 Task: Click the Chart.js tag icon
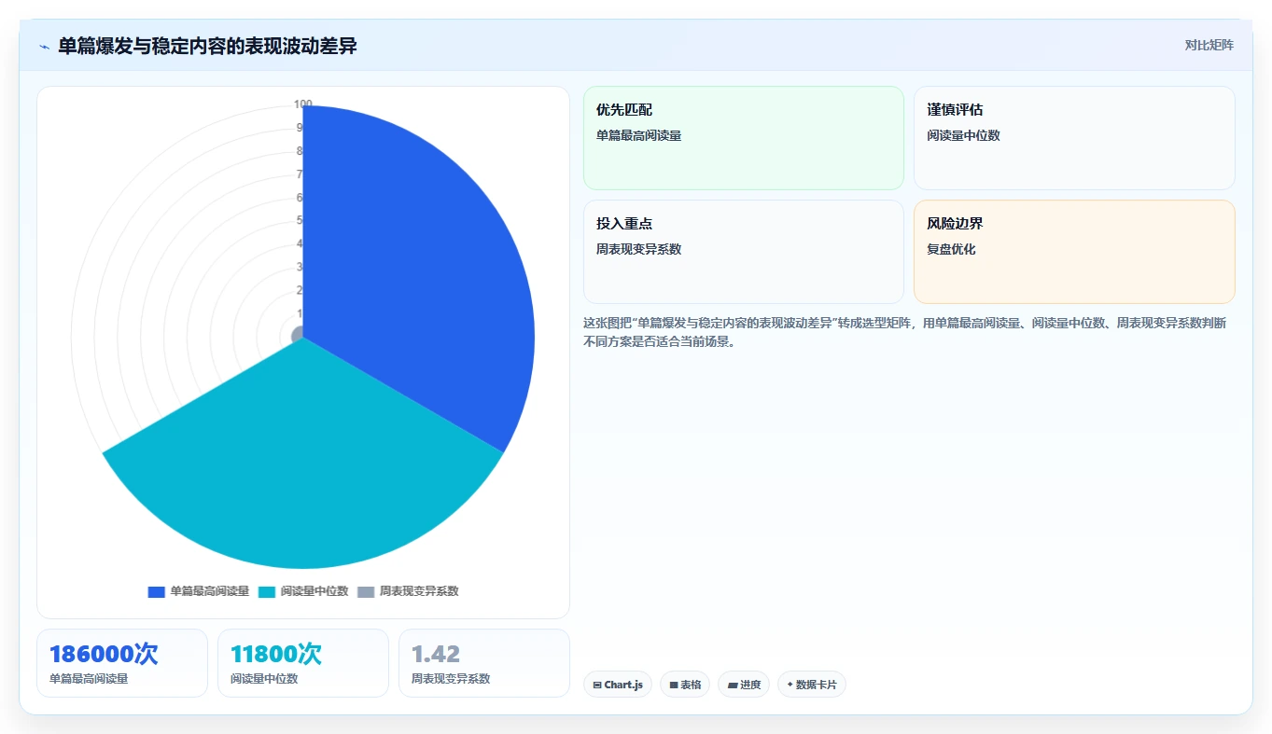pyautogui.click(x=597, y=685)
